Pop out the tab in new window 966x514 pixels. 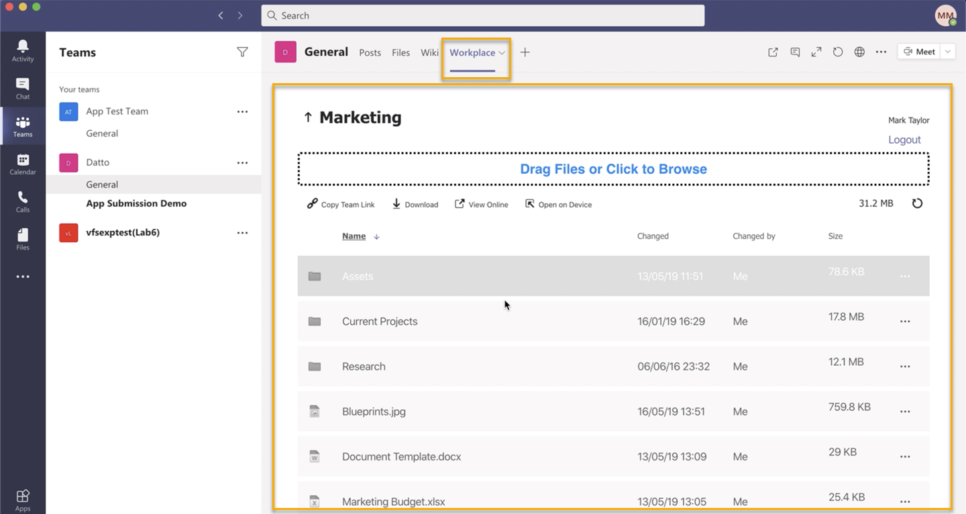773,52
